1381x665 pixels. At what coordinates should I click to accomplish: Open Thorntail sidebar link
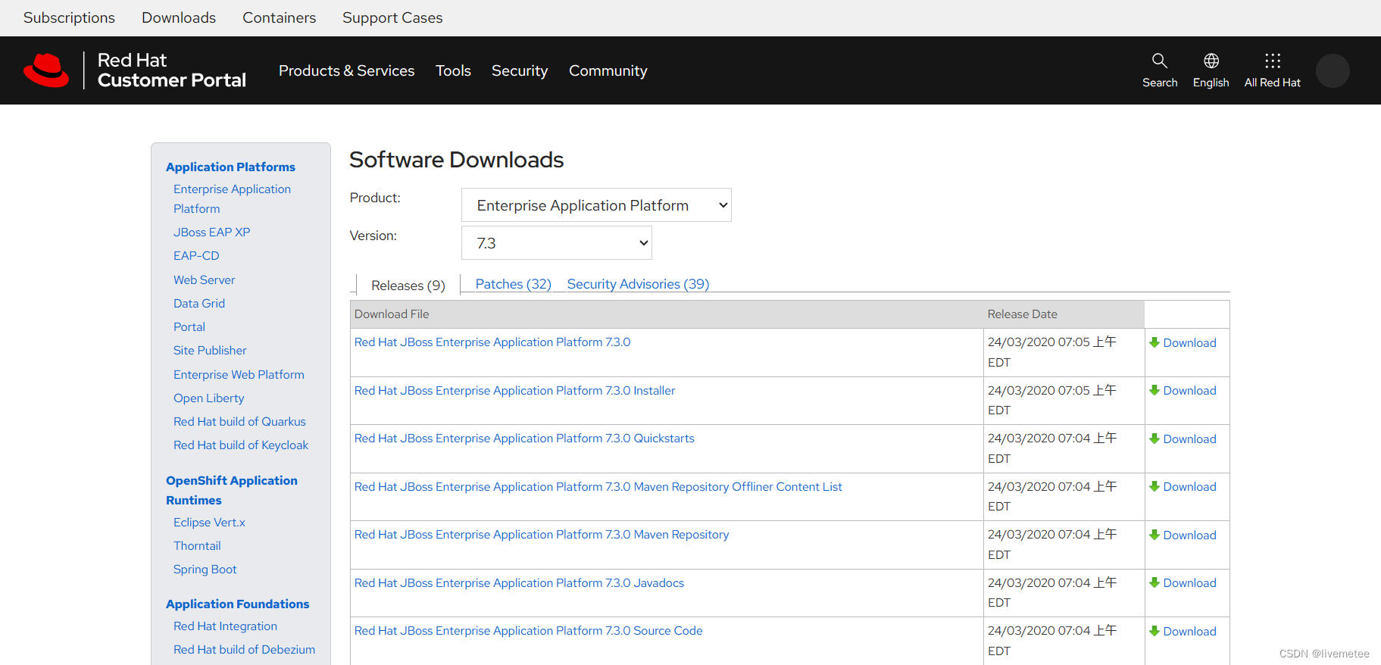click(x=197, y=545)
